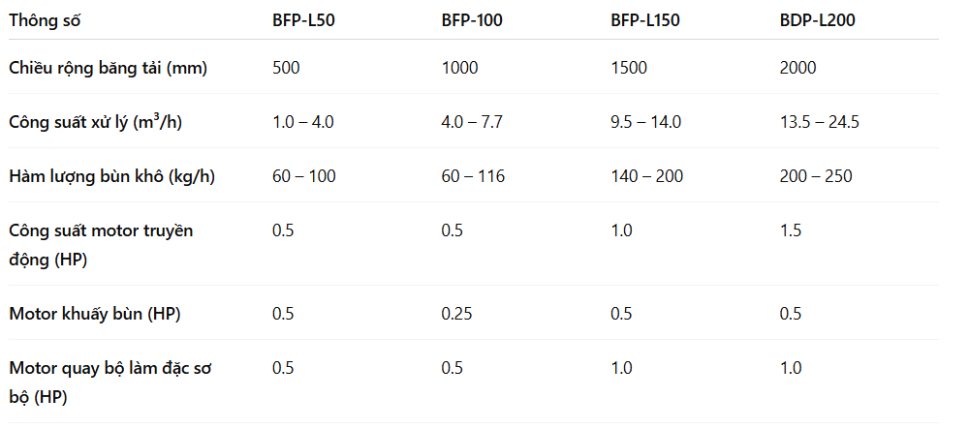Viewport: 969px width, 429px height.
Task: Select the 140 – 200 dry sludge cell
Action: tap(647, 176)
